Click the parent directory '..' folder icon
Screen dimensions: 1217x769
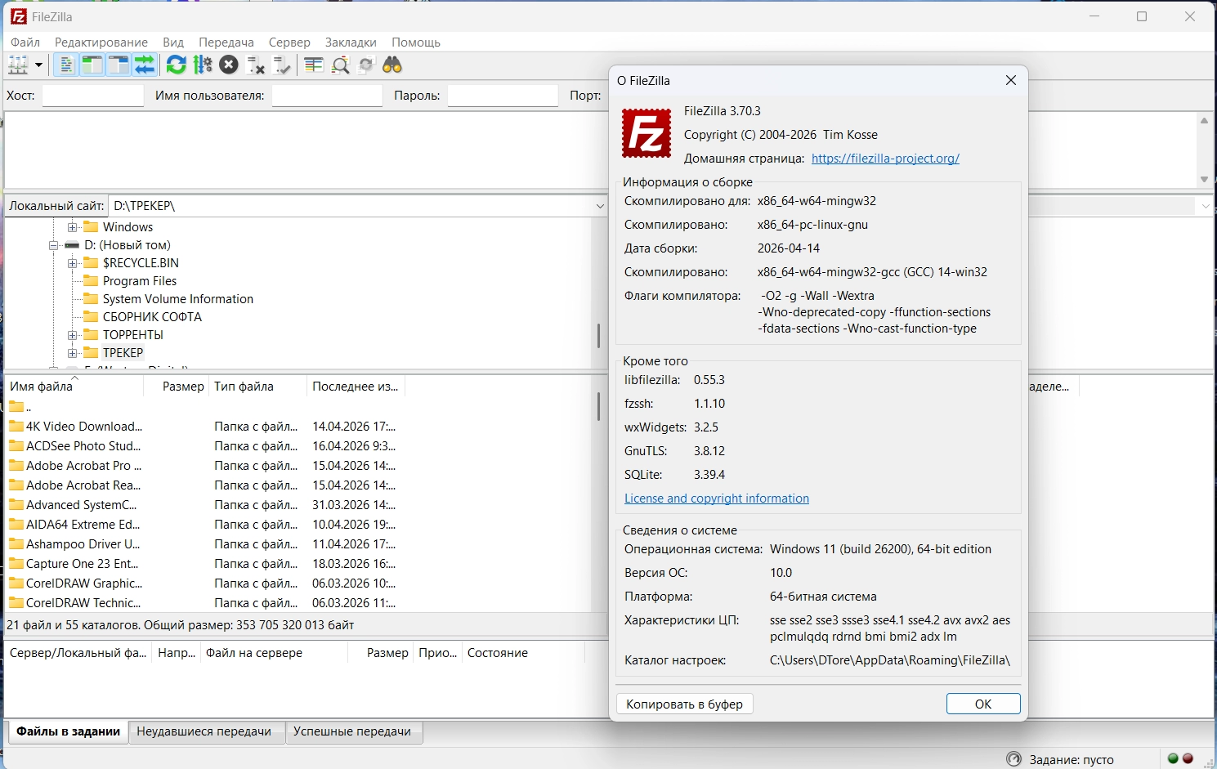tap(16, 406)
